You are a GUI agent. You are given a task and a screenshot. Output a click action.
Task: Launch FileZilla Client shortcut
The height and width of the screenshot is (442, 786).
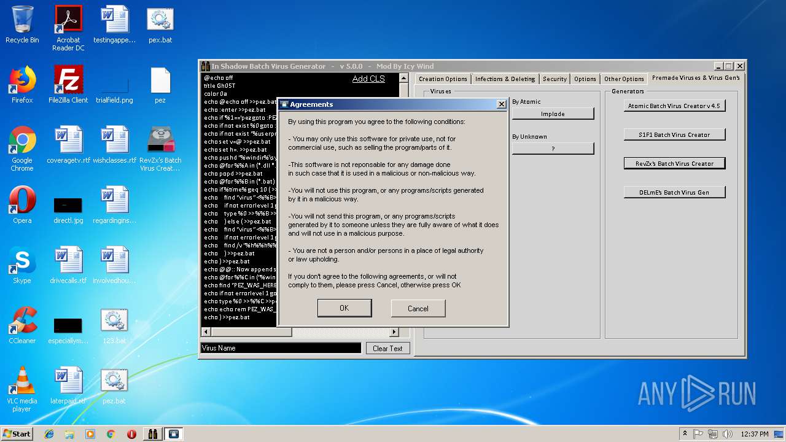[x=68, y=85]
